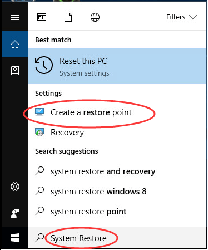The height and width of the screenshot is (250, 208).
Task: Click the Feedback person icon
Action: [x=15, y=213]
